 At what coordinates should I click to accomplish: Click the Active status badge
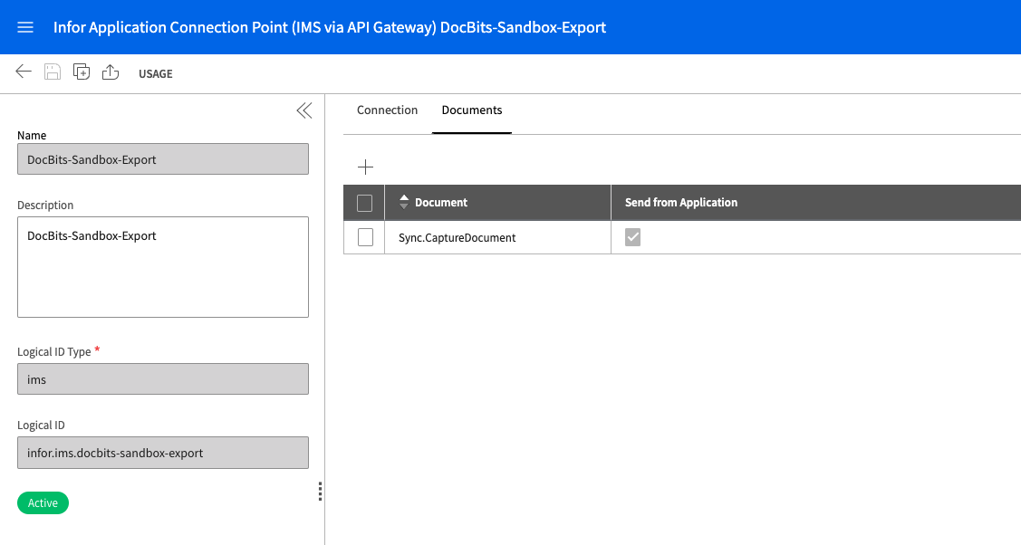coord(43,503)
